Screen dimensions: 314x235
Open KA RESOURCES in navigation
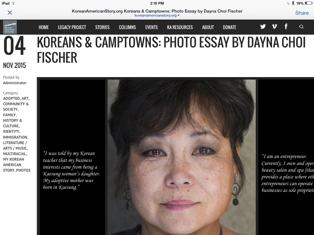[180, 27]
